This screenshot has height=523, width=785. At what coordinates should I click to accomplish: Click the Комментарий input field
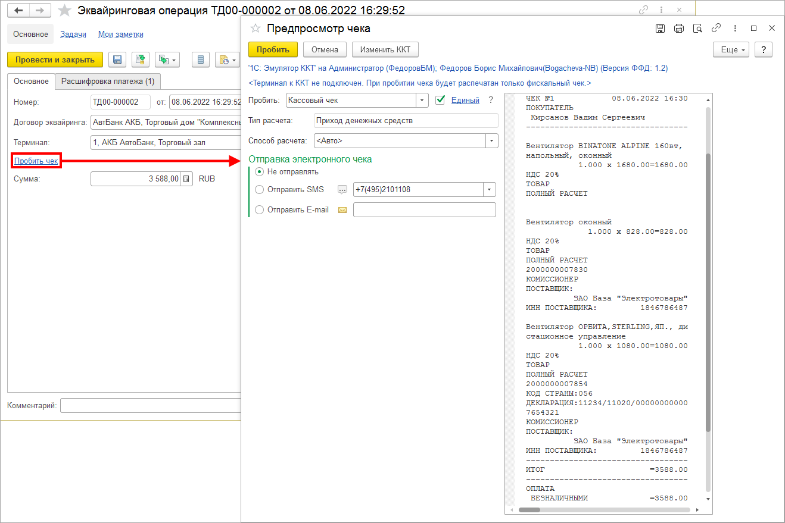[150, 406]
